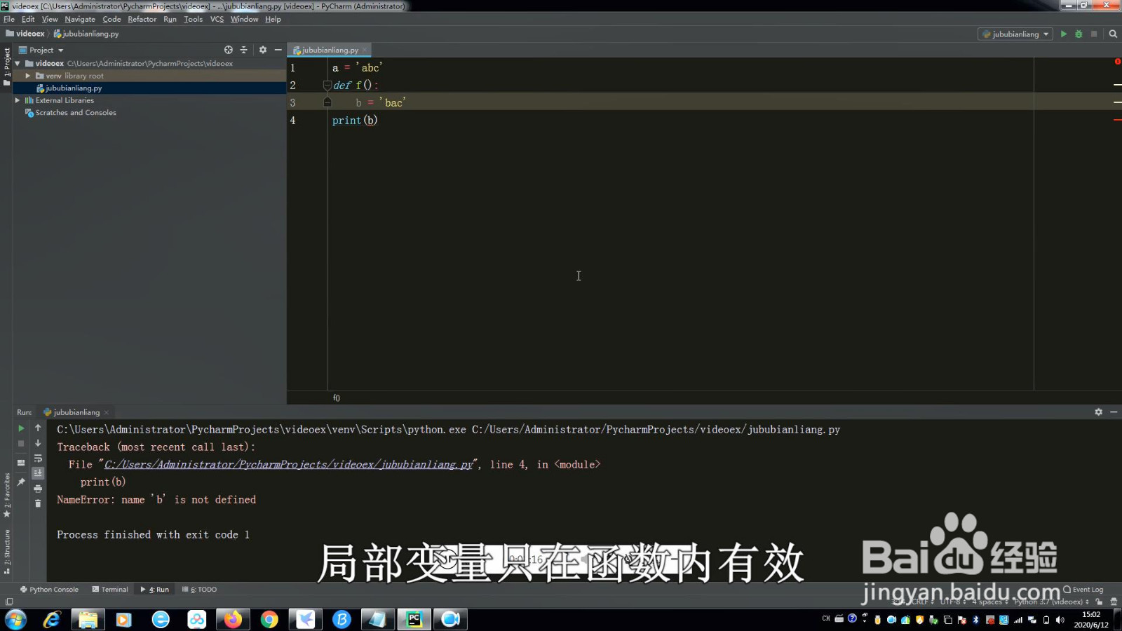Image resolution: width=1122 pixels, height=631 pixels.
Task: Collapse all nodes in the Project tree
Action: pyautogui.click(x=243, y=50)
